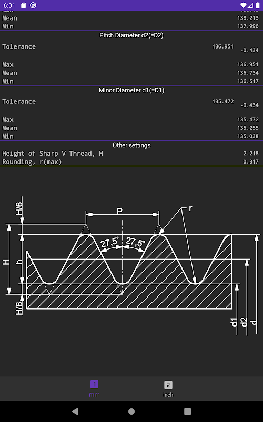Tap the Android recent apps button

pyautogui.click(x=187, y=411)
